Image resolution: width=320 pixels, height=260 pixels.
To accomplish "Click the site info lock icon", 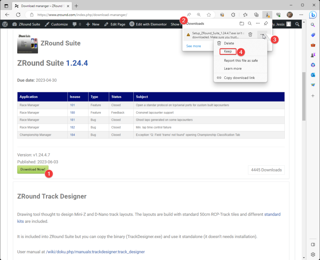I will (32, 15).
